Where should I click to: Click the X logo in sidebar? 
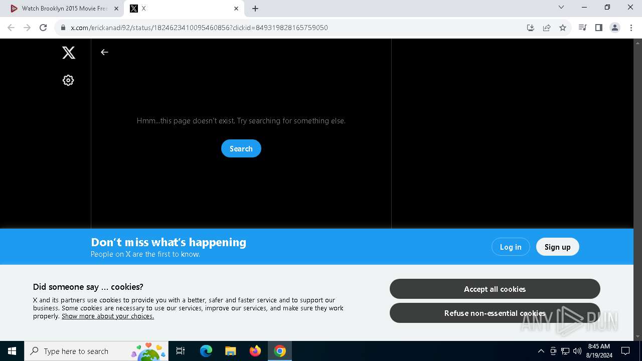coord(69,53)
